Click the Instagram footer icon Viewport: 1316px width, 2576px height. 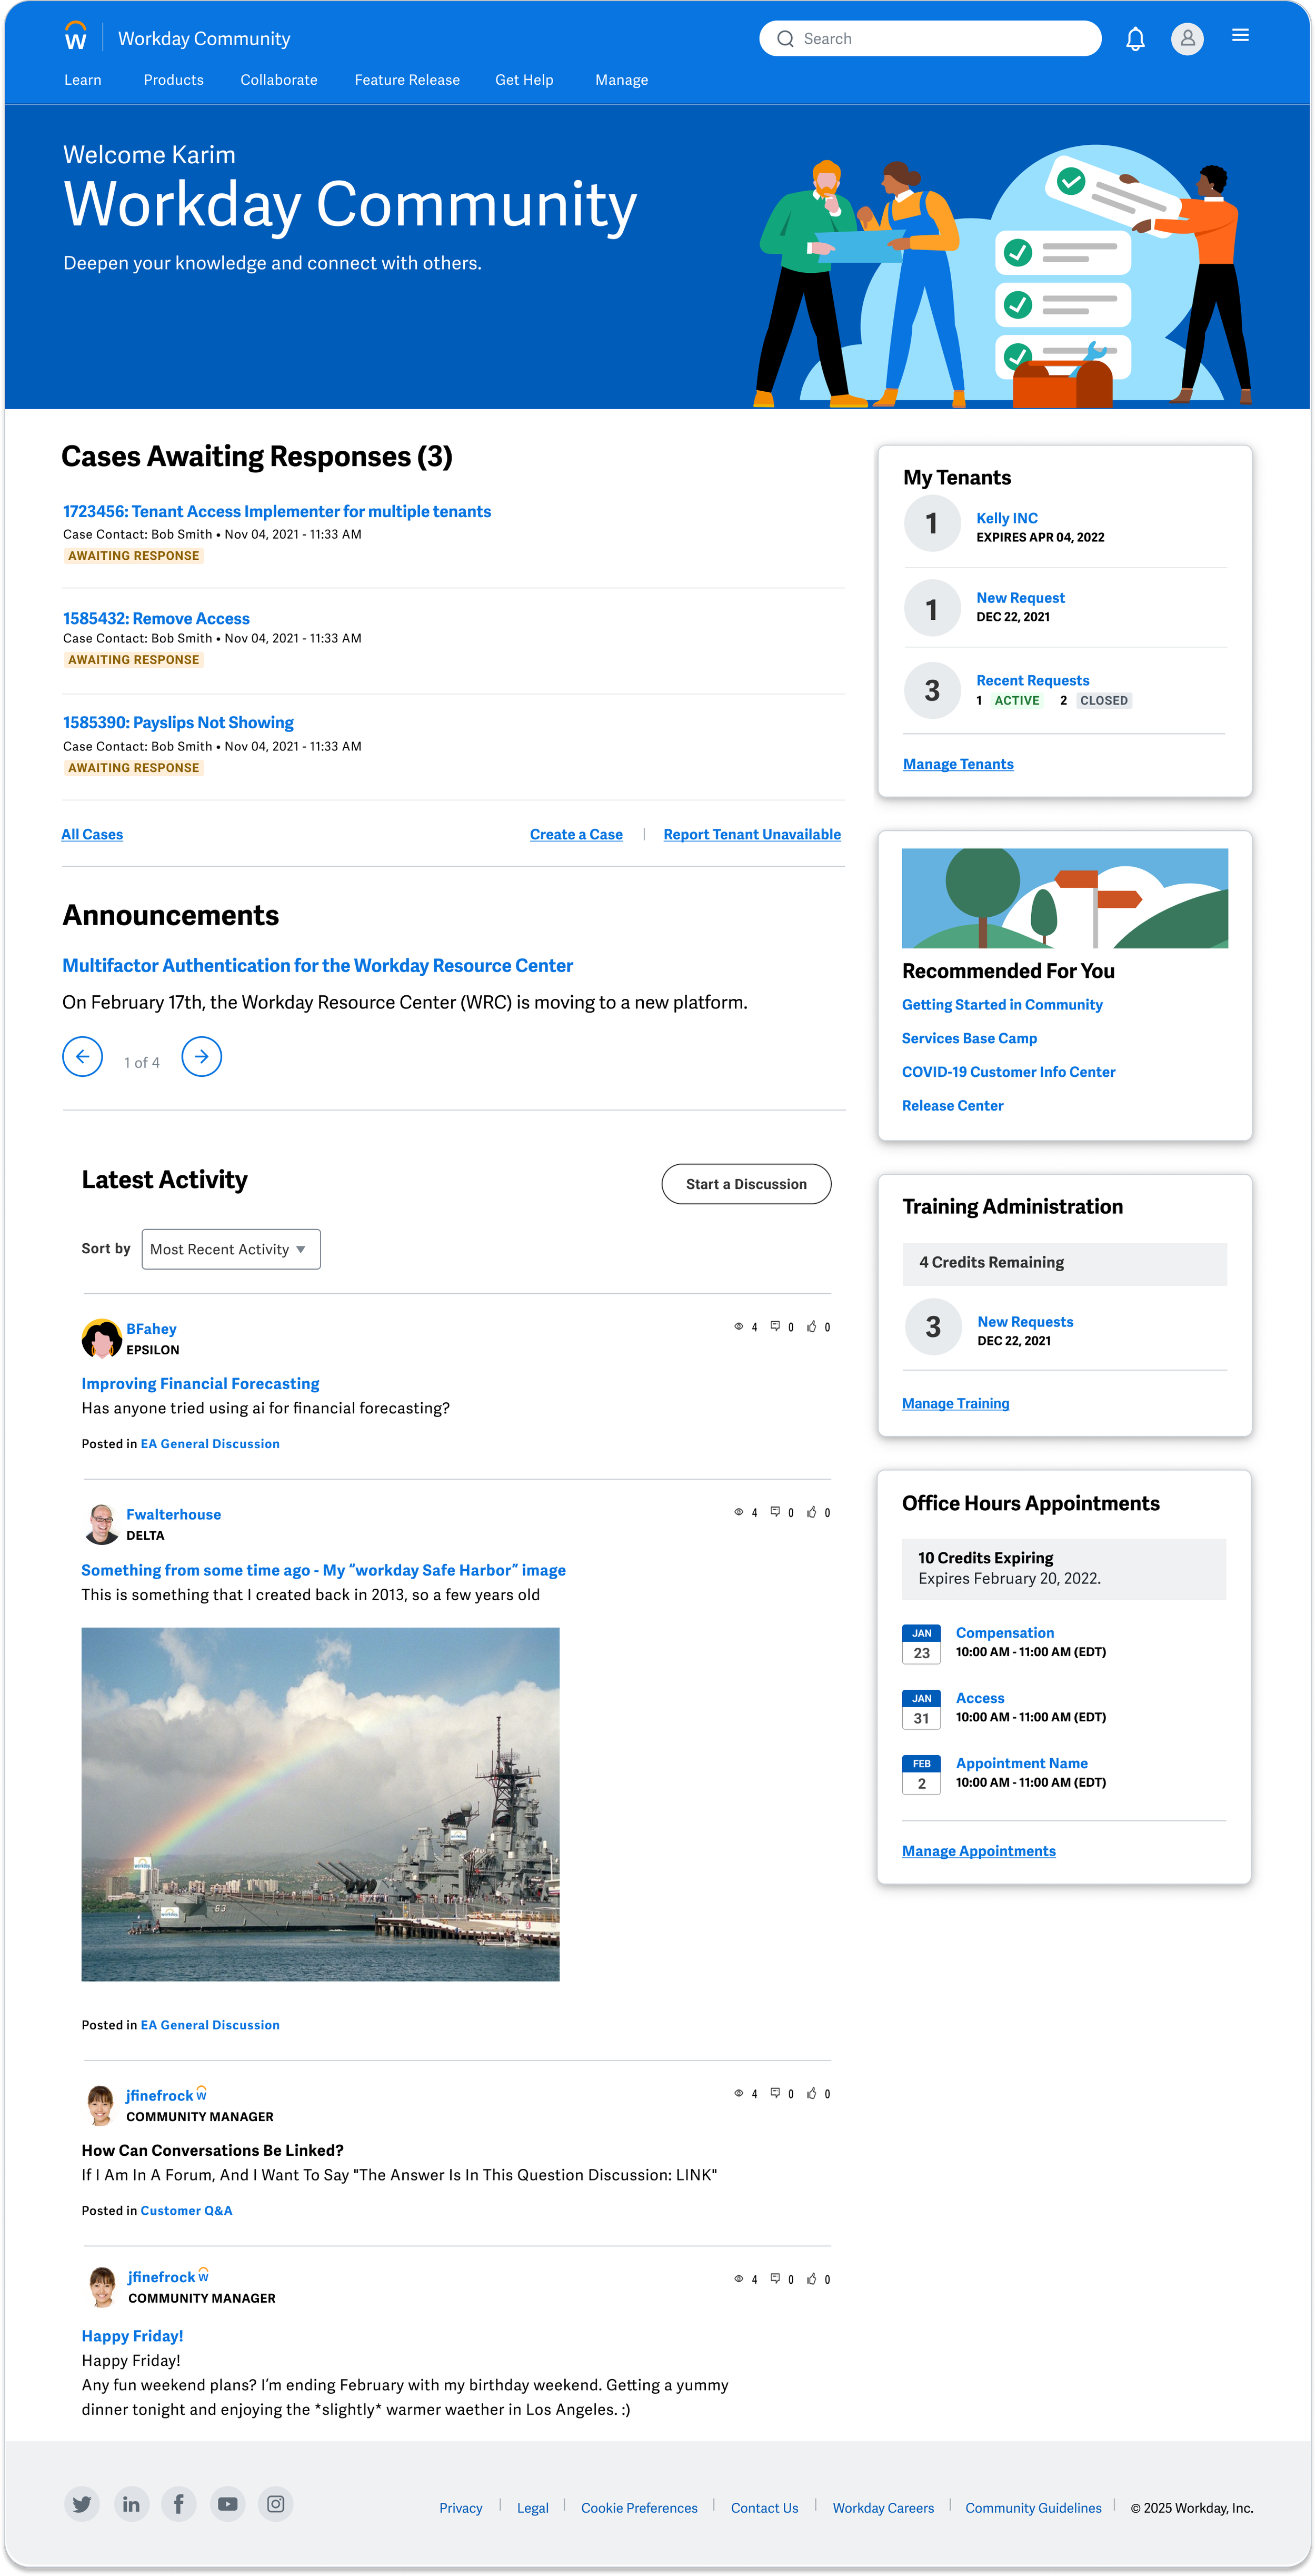coord(276,2504)
